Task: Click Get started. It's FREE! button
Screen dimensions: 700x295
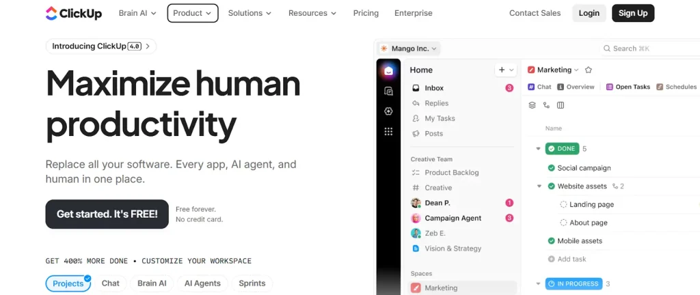Action: click(107, 214)
